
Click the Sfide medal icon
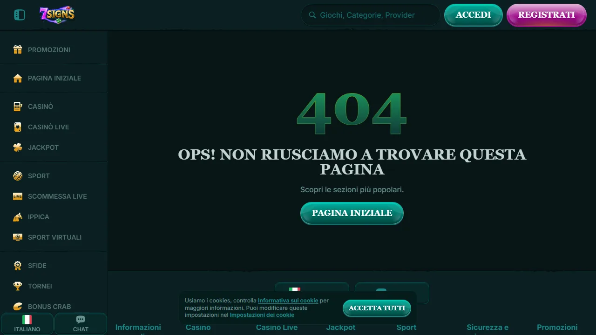[18, 266]
